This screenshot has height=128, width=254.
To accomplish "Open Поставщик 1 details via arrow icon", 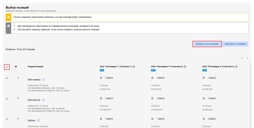I will 134,67.
